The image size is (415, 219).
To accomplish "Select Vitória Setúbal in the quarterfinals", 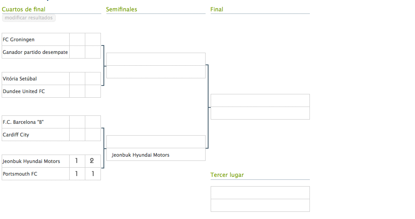I will pyautogui.click(x=35, y=79).
